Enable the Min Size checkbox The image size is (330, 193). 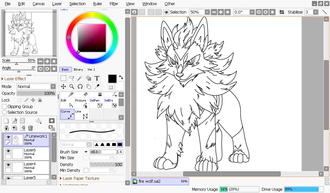pos(86,158)
